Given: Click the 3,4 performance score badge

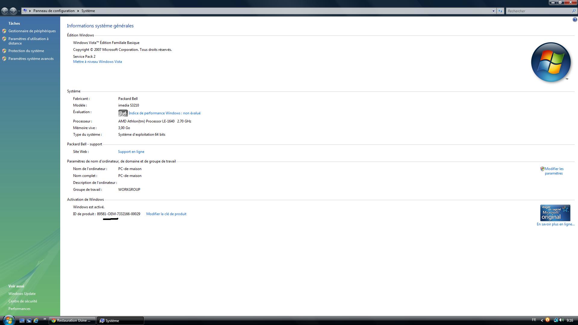Looking at the screenshot, I should coord(123,113).
